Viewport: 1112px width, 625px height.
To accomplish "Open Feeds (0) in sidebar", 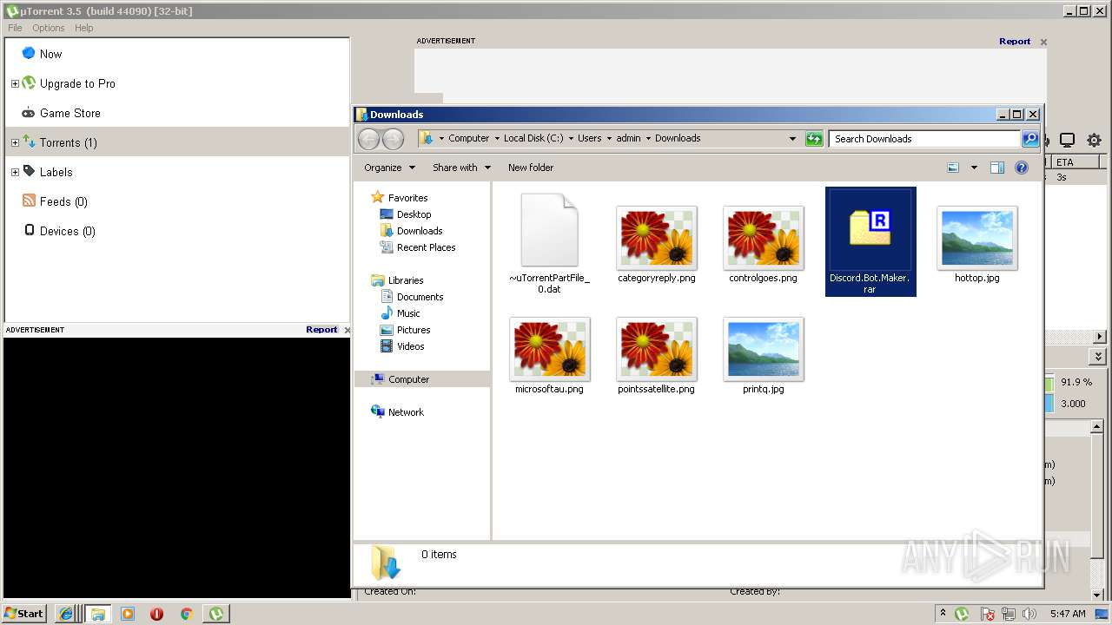I will click(63, 201).
